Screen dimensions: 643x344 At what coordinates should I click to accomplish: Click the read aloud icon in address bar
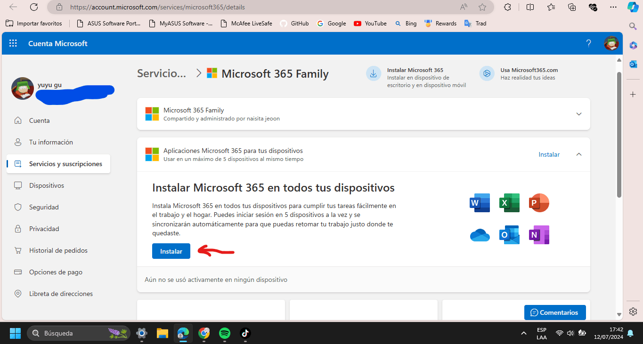(x=464, y=7)
